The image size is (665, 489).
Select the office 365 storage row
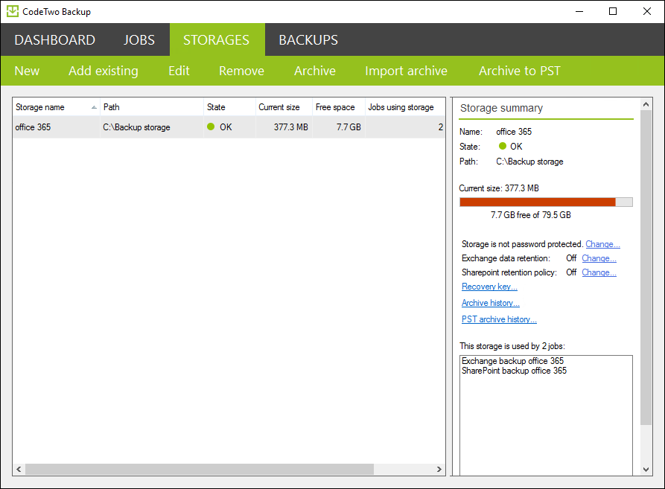[229, 127]
